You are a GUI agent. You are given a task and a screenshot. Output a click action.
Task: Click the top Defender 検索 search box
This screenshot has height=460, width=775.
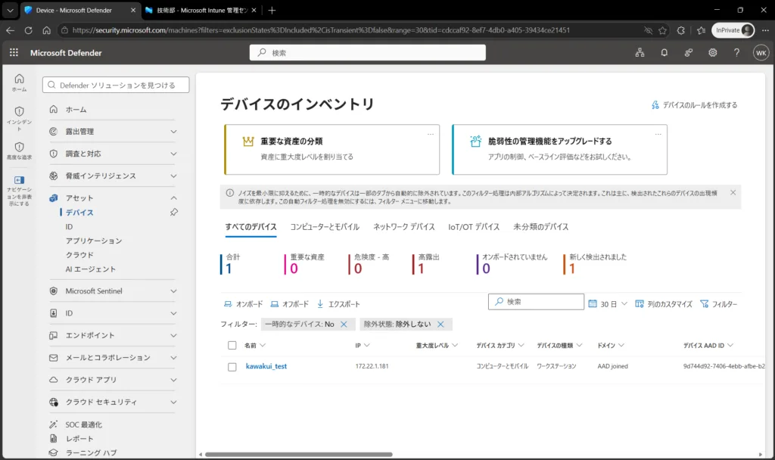(368, 52)
